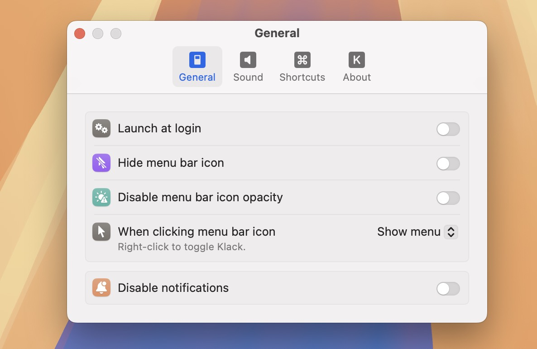Click the cursor icon beside menu bar setting

[x=101, y=232]
